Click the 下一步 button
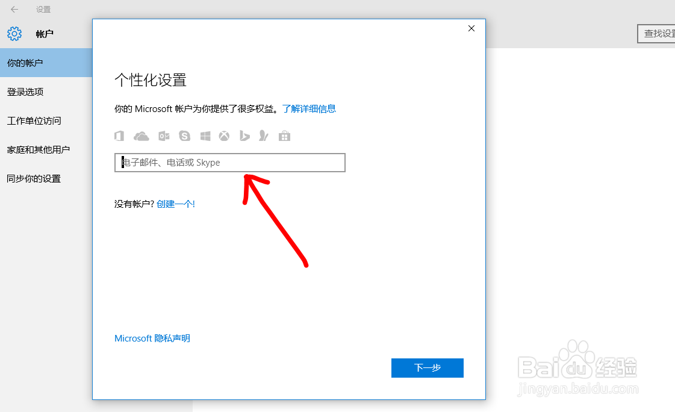 coord(428,367)
